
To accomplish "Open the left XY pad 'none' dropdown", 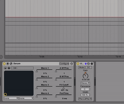I will click(x=11, y=98).
